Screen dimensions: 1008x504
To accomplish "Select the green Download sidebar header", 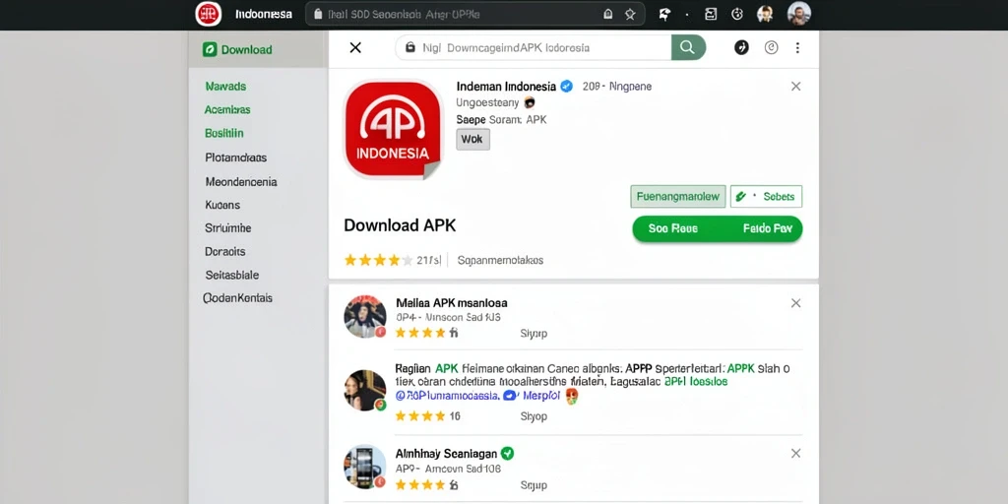I will (x=259, y=49).
